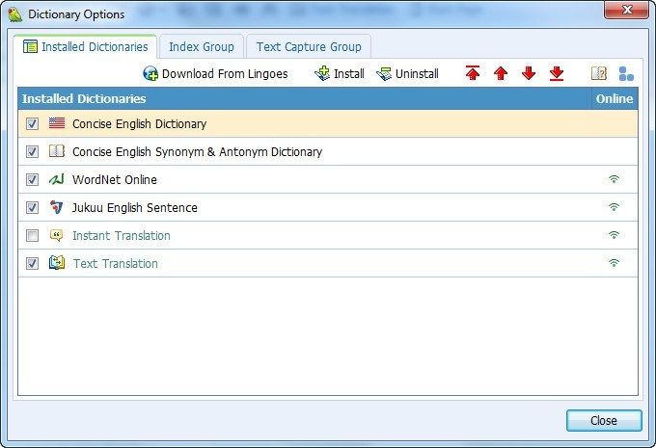This screenshot has height=448, width=656.
Task: Uncheck Jukuu English Sentence checkbox
Action: (x=32, y=208)
